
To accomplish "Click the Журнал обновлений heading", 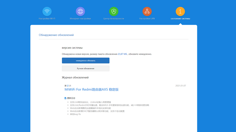I will (x=75, y=77).
